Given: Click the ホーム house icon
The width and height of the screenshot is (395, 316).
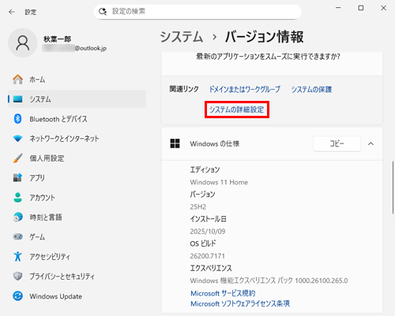Looking at the screenshot, I should [x=17, y=80].
